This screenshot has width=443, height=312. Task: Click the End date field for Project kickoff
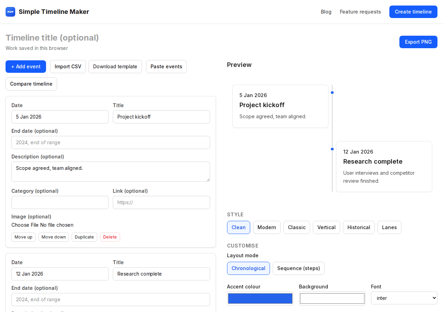pyautogui.click(x=111, y=142)
